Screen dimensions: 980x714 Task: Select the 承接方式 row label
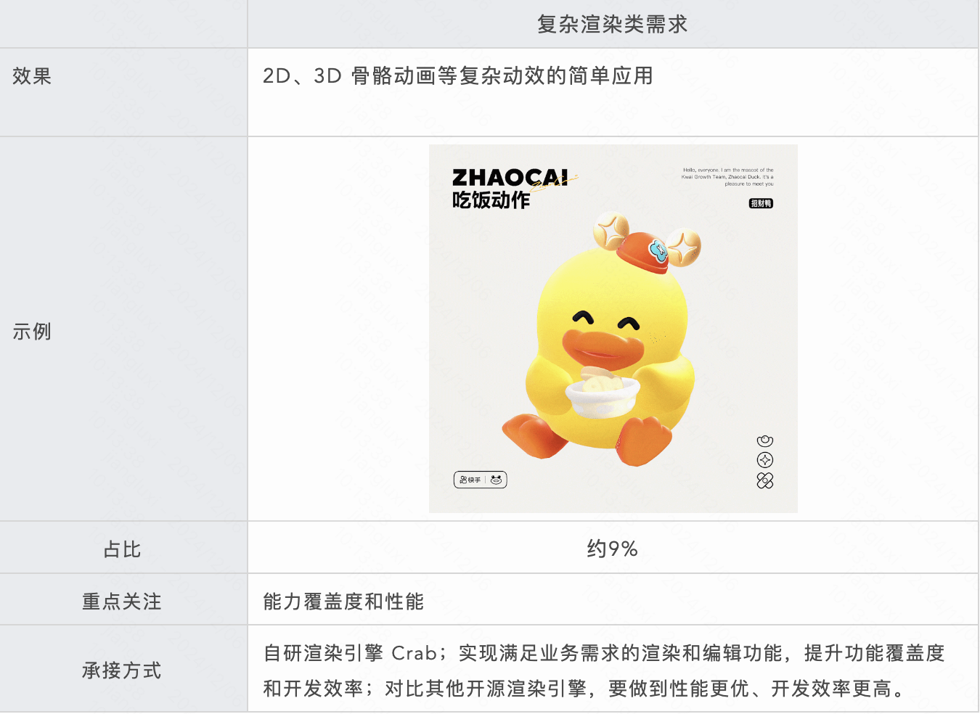122,670
